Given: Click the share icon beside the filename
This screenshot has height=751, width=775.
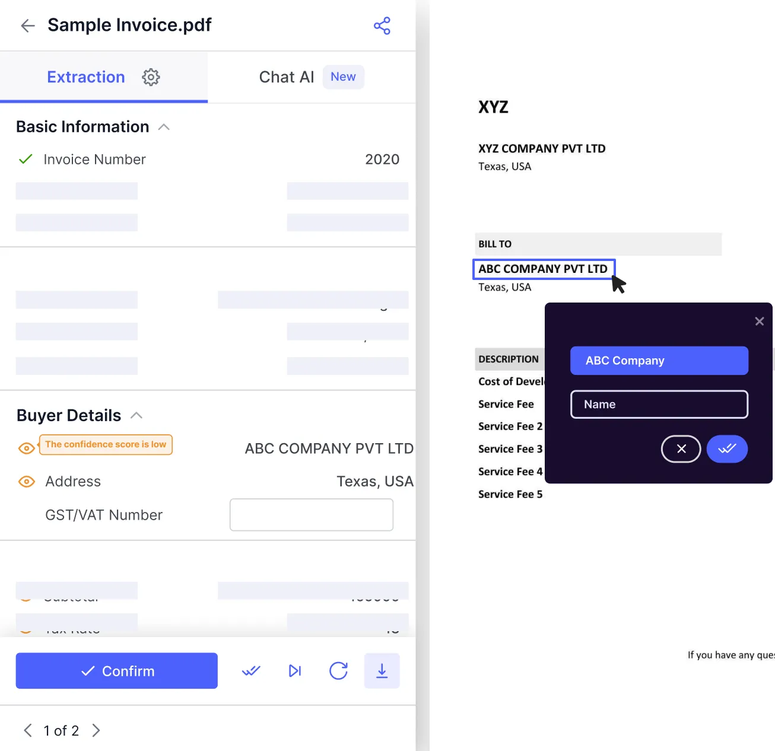Looking at the screenshot, I should pyautogui.click(x=382, y=26).
